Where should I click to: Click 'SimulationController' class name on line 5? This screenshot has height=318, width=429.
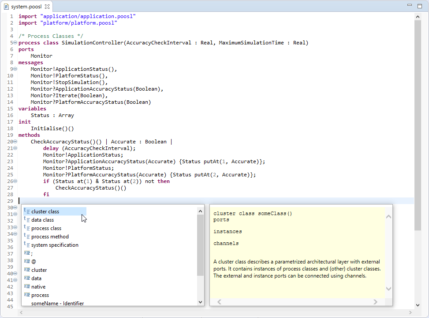[93, 43]
